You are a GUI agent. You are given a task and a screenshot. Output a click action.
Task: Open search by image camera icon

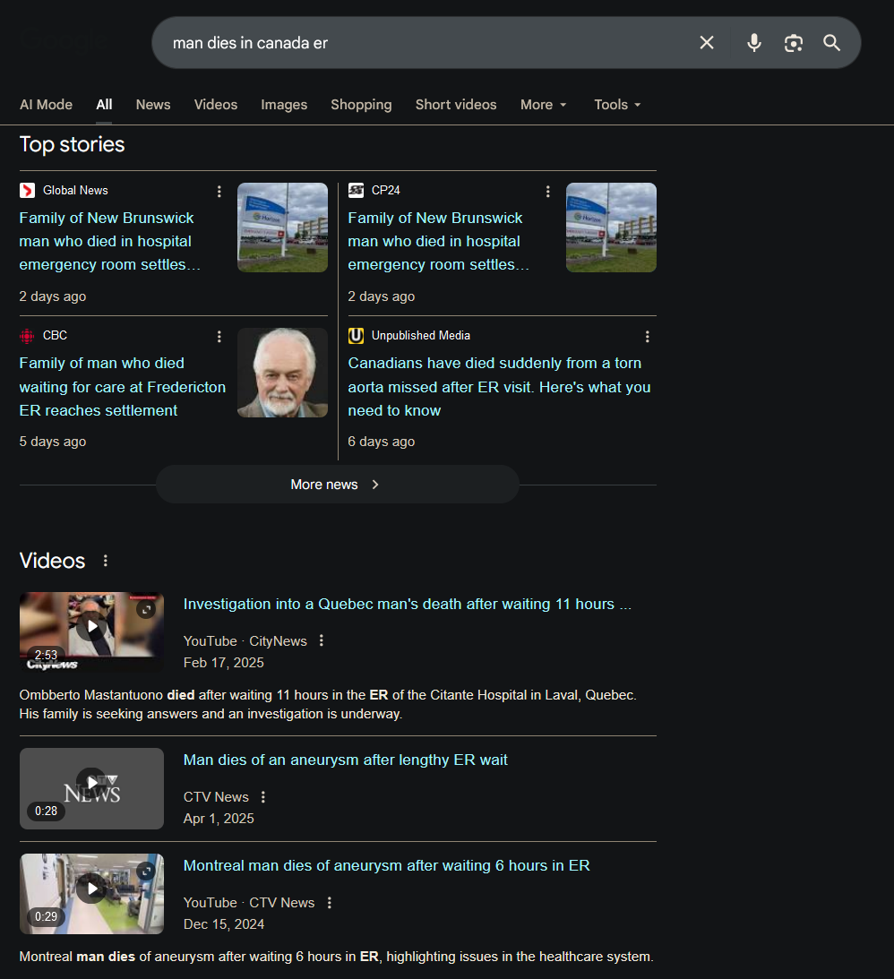click(x=794, y=42)
